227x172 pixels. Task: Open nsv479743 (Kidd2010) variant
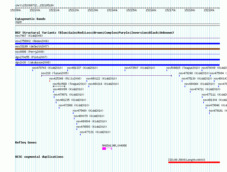pos(33,70)
